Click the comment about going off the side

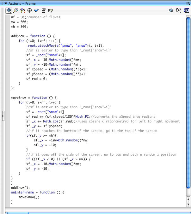(x=101, y=154)
